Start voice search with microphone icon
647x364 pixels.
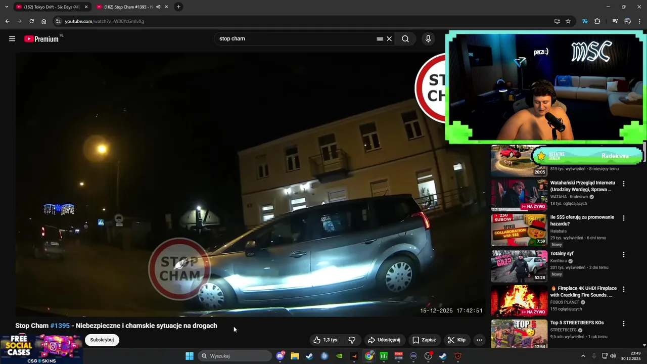coord(428,38)
